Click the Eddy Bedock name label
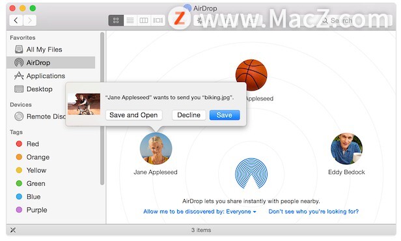This screenshot has width=401, height=241. pyautogui.click(x=346, y=172)
